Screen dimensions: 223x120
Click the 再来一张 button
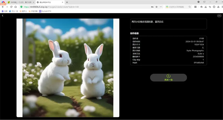(169, 77)
